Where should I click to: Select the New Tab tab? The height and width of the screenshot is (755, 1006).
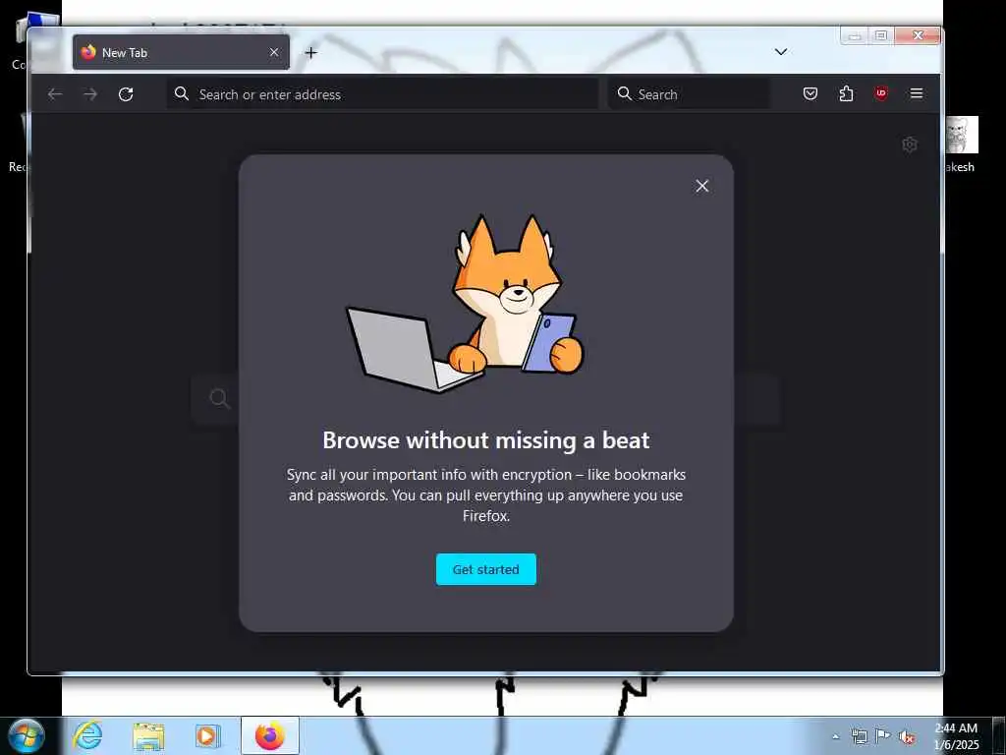181,53
